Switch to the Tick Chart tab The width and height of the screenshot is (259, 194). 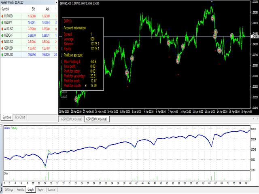[20, 117]
